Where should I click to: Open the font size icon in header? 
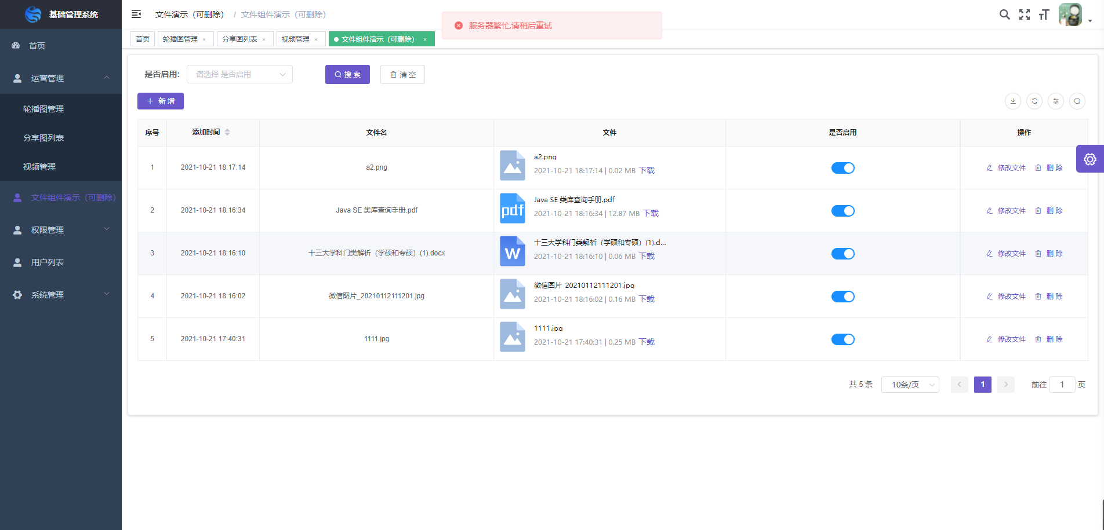coord(1044,14)
